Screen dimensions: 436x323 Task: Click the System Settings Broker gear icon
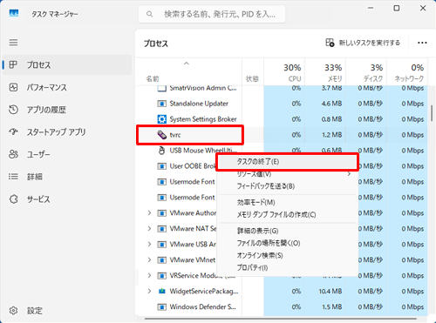click(x=161, y=119)
